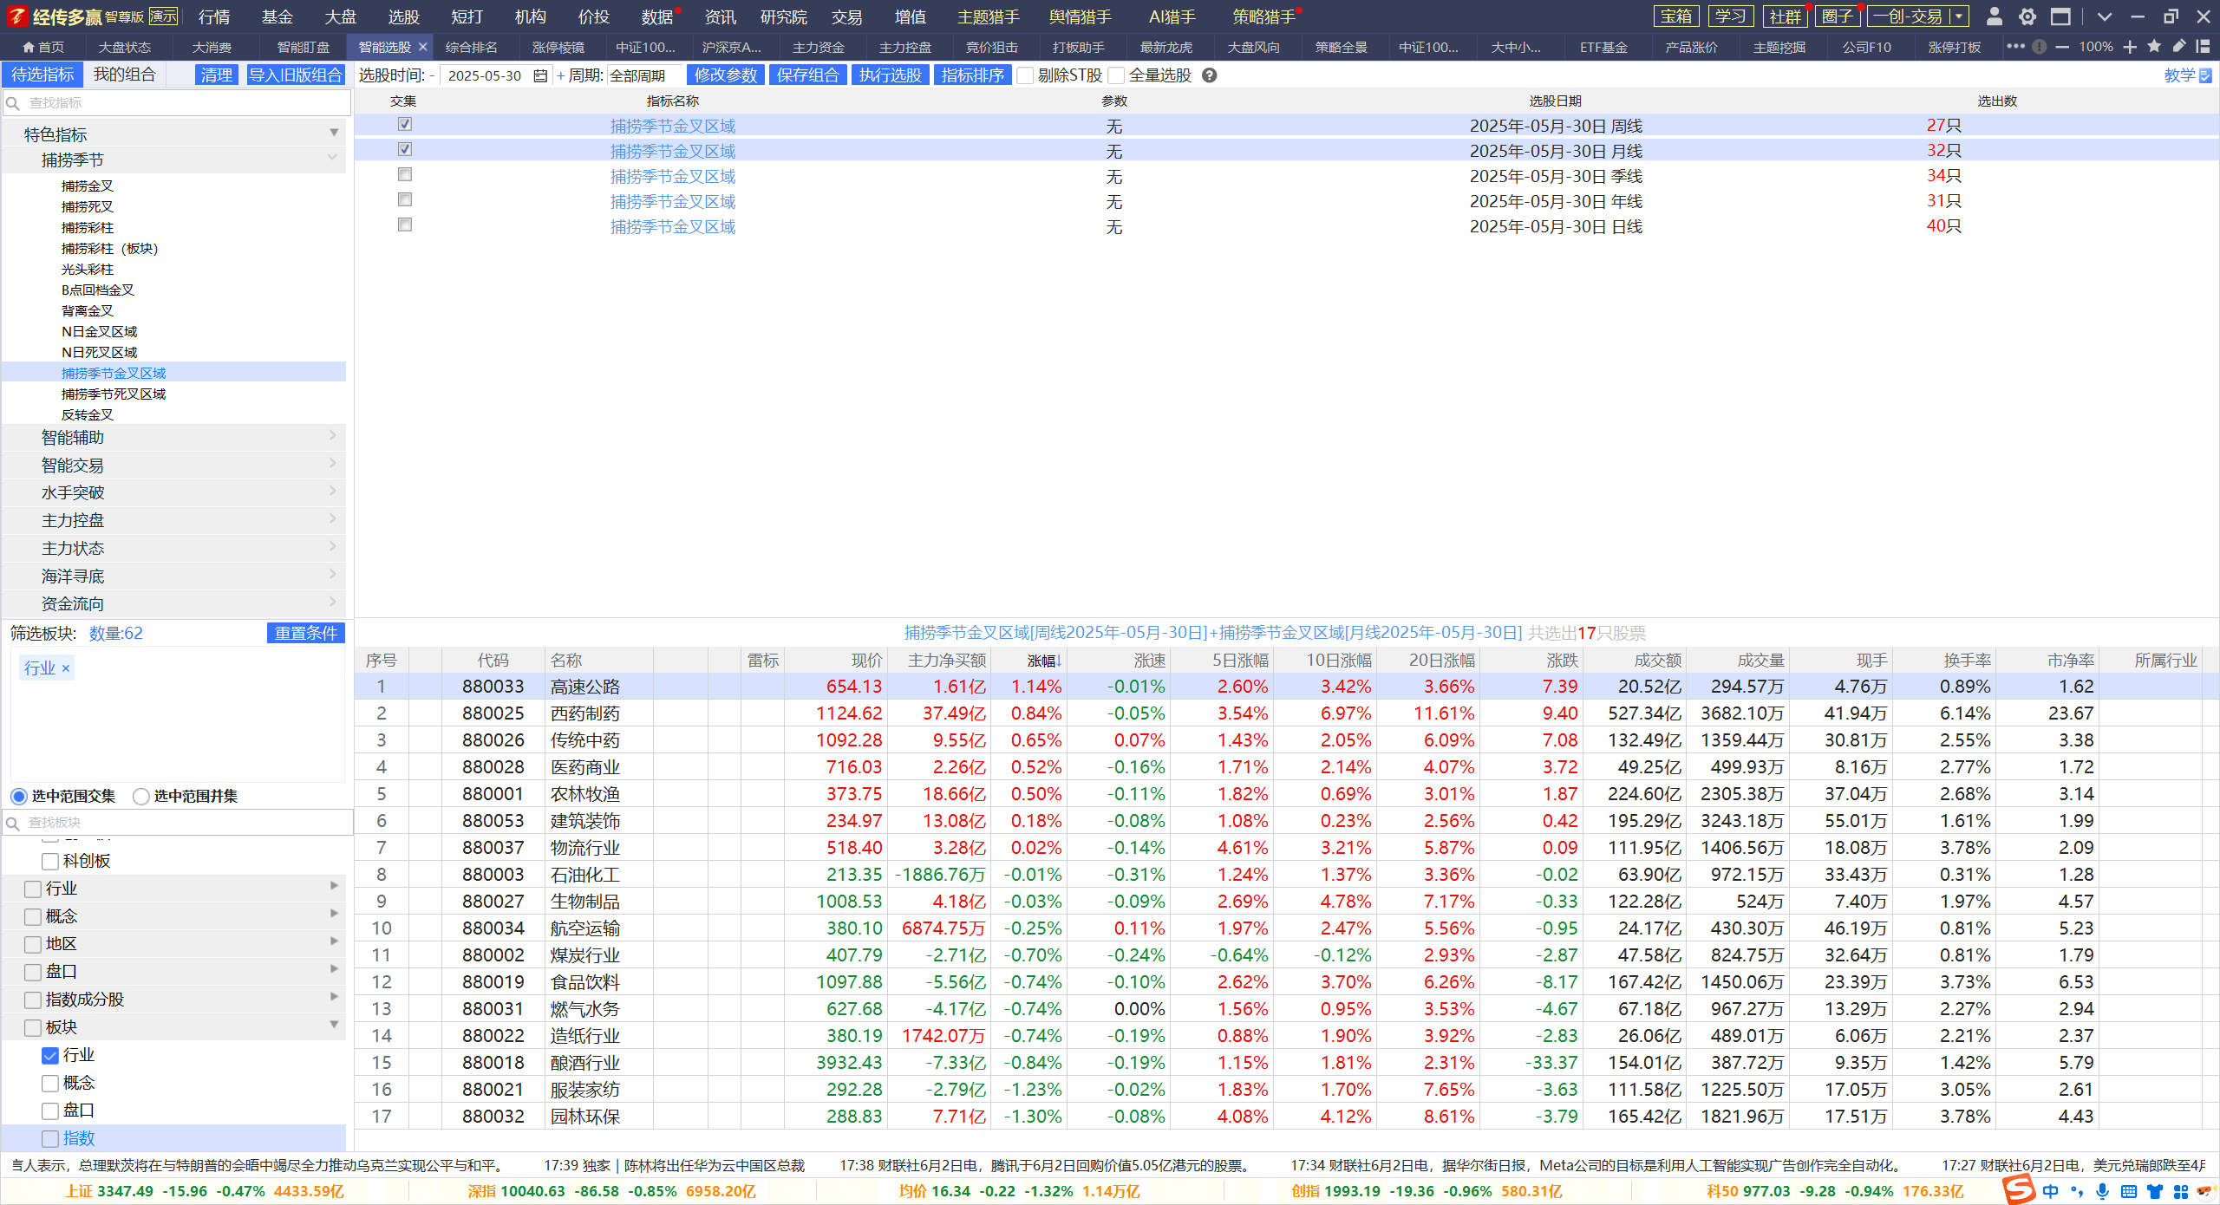Open the user account icon
2220x1205 pixels.
coord(1994,16)
